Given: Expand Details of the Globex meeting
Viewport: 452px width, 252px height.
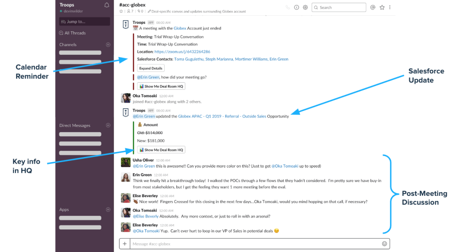Looking at the screenshot, I should (x=151, y=68).
